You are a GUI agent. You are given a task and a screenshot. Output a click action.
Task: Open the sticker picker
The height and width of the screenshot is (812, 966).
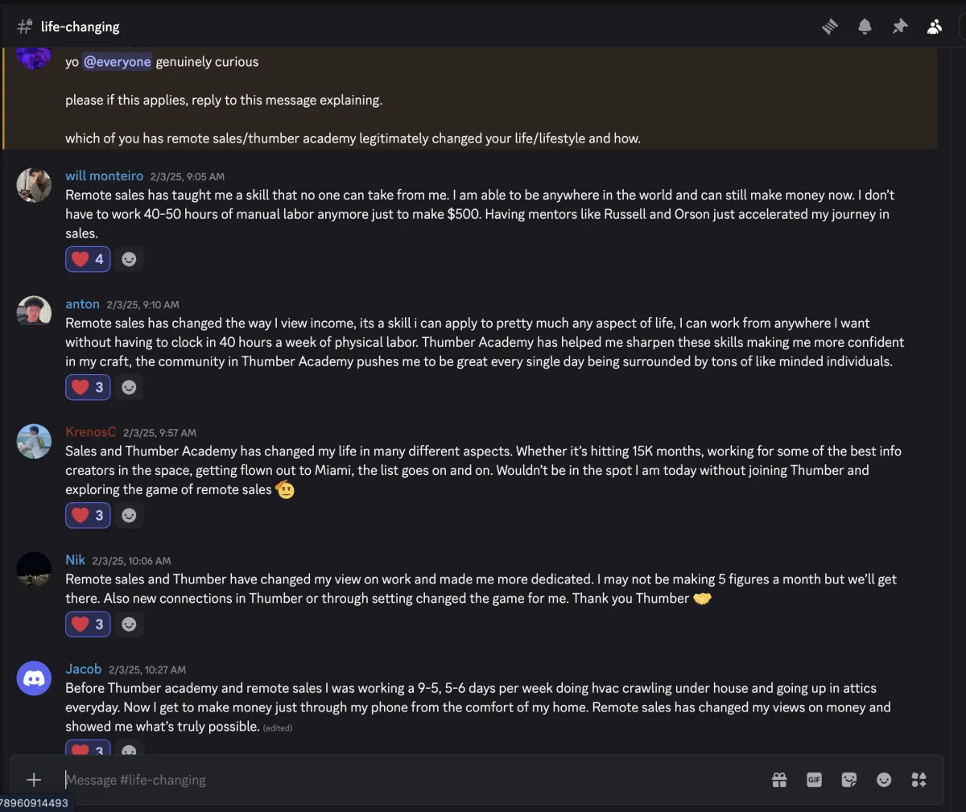point(848,779)
